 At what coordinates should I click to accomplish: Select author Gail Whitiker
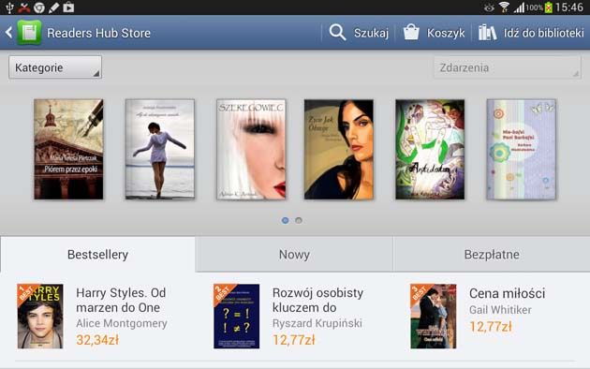(500, 310)
